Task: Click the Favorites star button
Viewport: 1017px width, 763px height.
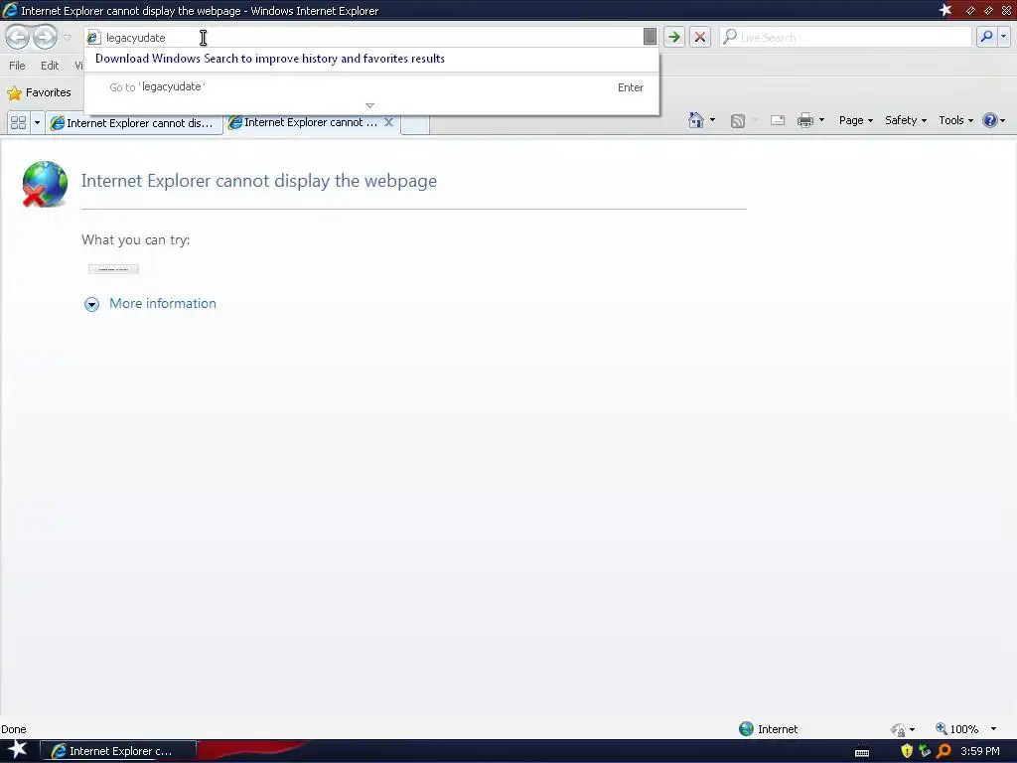Action: pyautogui.click(x=39, y=92)
